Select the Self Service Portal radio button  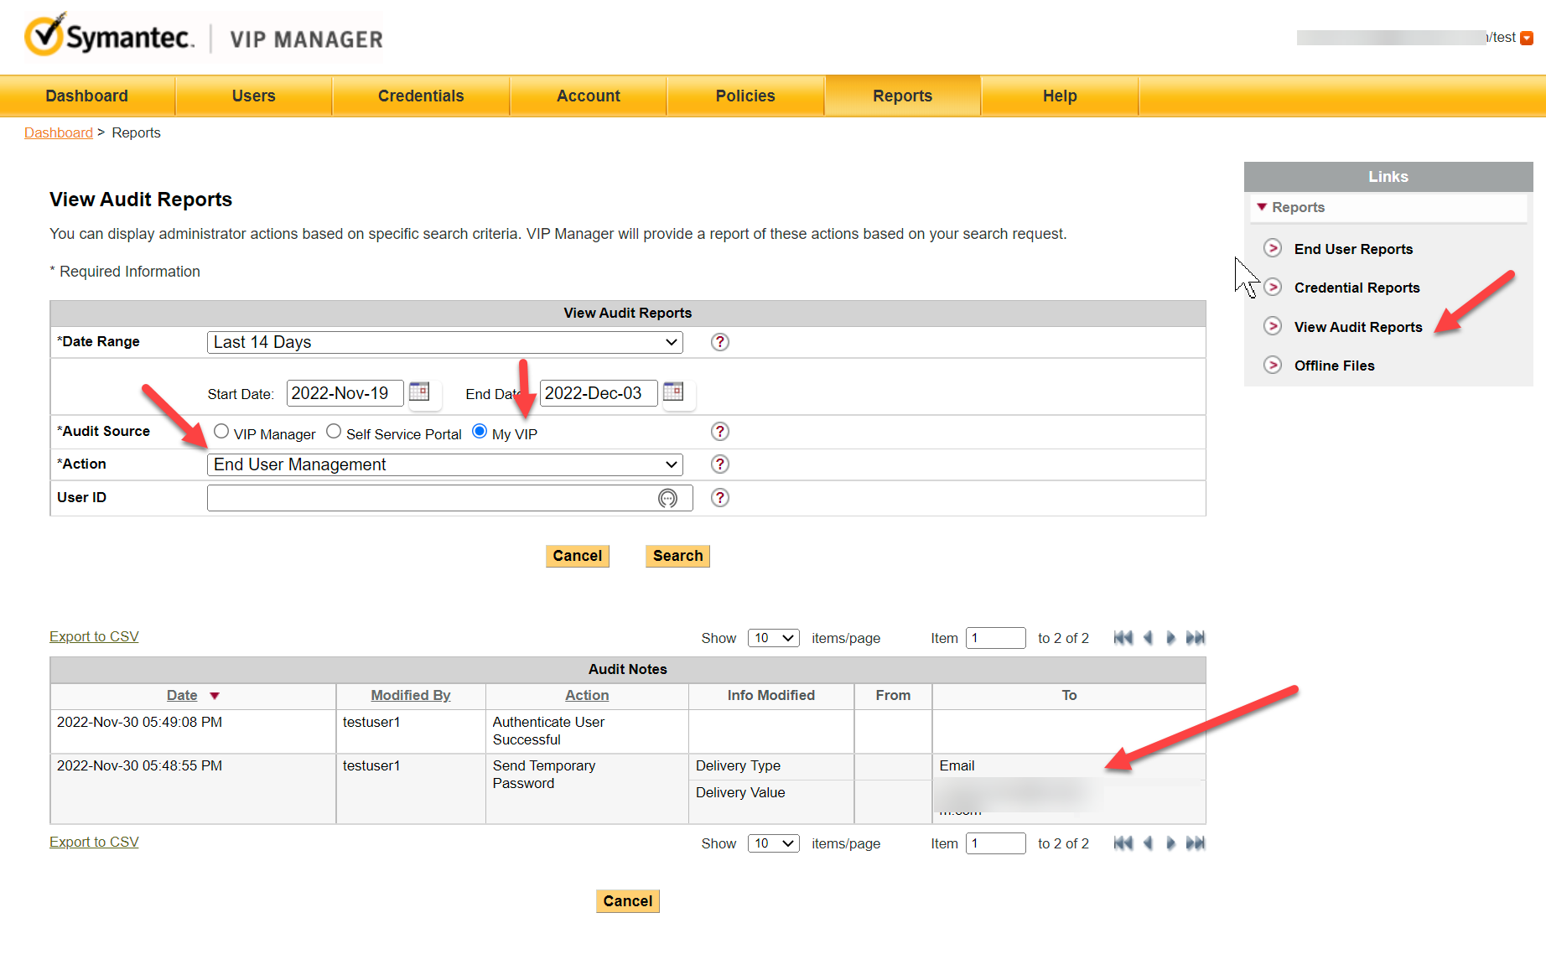coord(334,432)
